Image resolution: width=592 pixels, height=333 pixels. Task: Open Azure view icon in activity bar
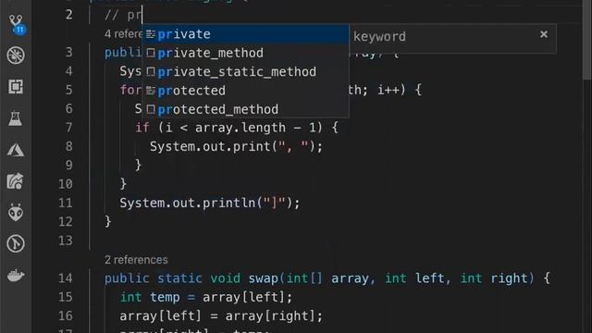coord(16,150)
